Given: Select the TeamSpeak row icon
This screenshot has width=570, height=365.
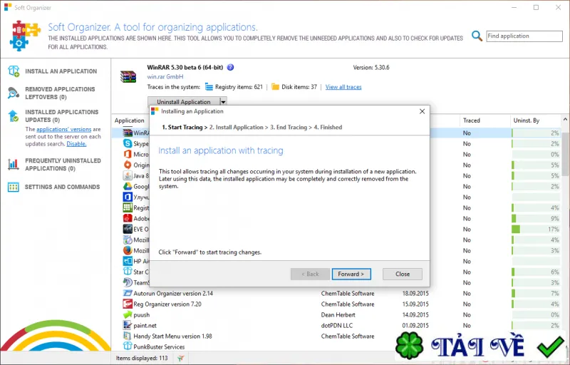Looking at the screenshot, I should click(x=128, y=282).
